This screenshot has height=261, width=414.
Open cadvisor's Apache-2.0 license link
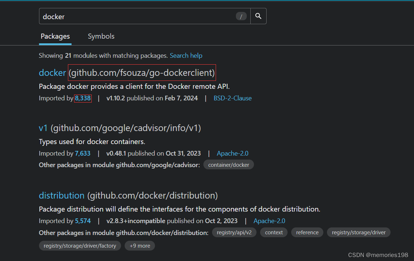[232, 153]
